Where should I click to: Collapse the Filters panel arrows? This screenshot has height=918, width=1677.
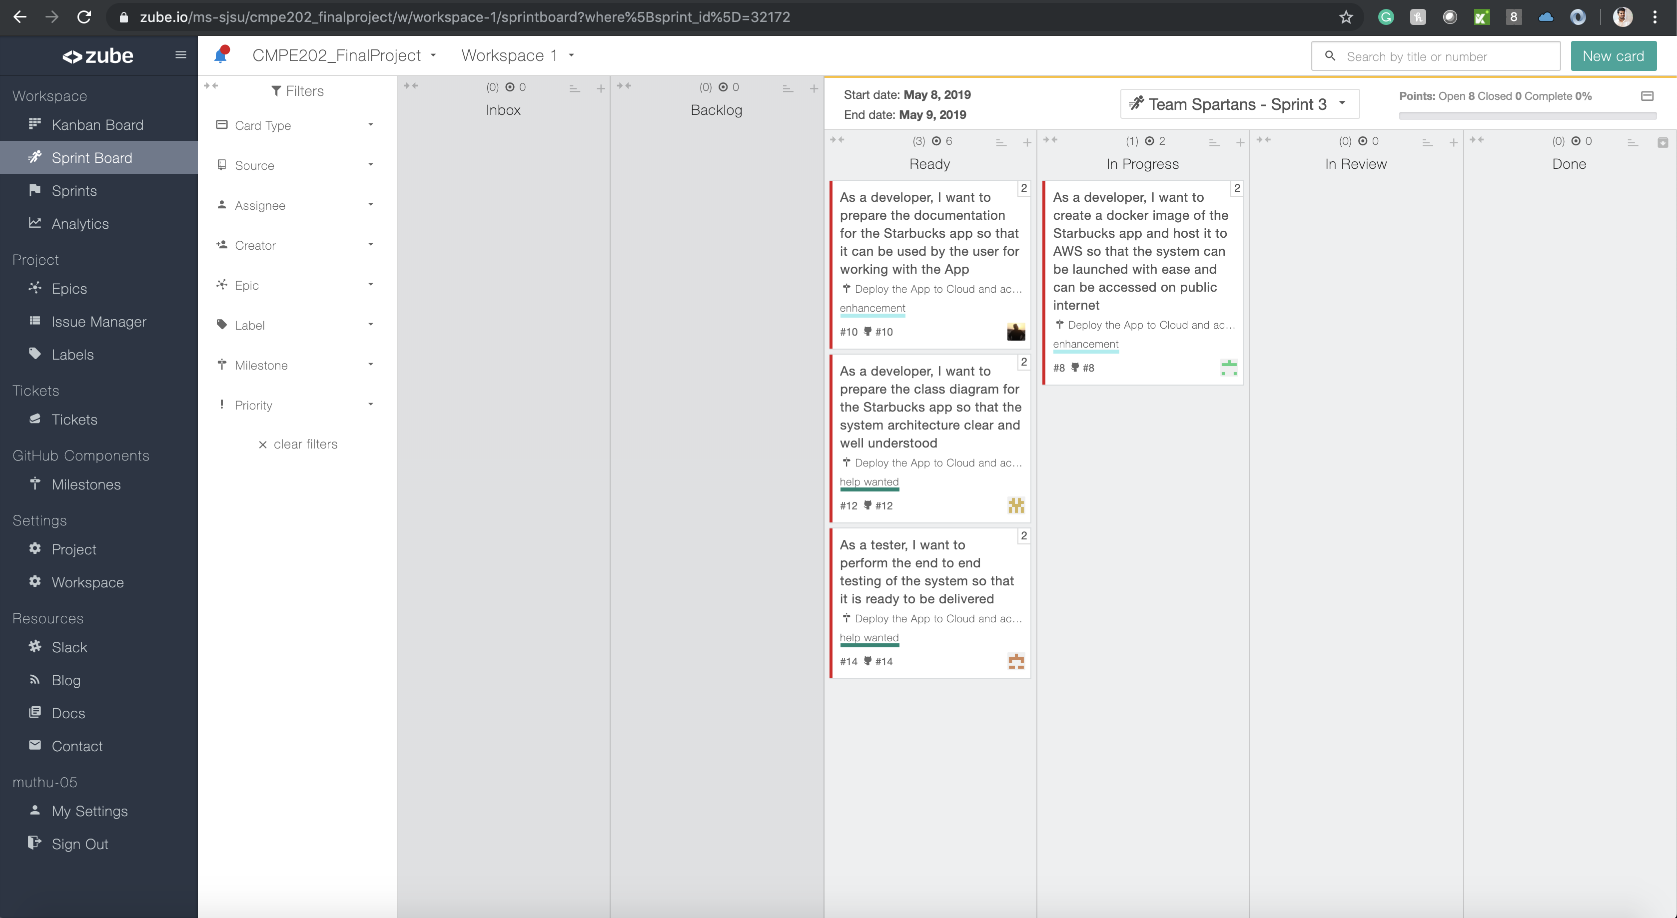211,86
